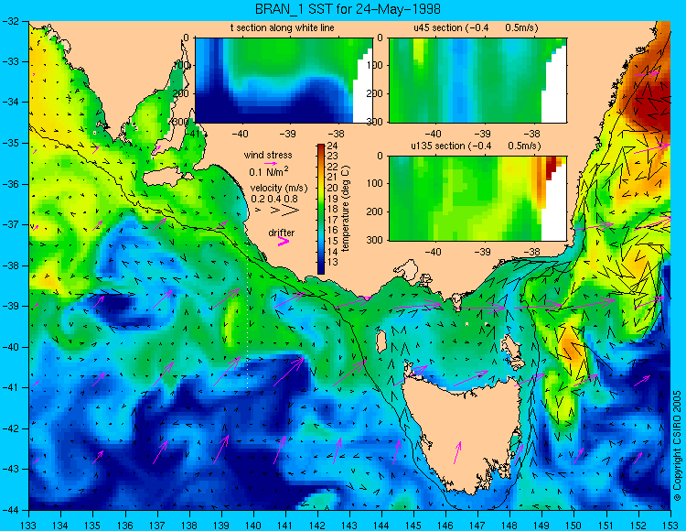Screen dimensions: 686x531
Task: Click the colour bar tick value 24
Action: pyautogui.click(x=333, y=146)
